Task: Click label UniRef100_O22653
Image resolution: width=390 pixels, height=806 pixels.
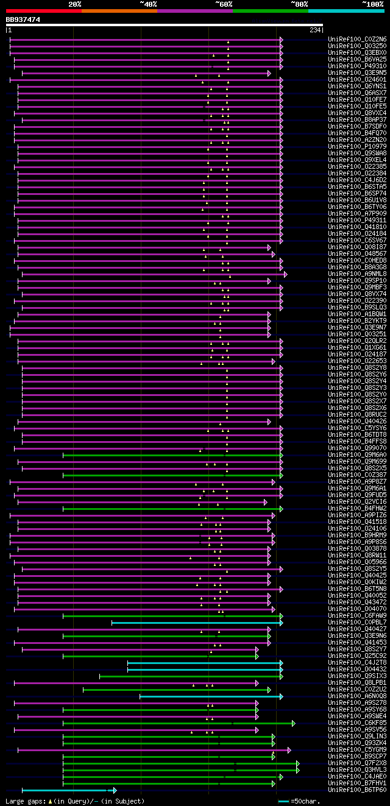Action: point(357,361)
